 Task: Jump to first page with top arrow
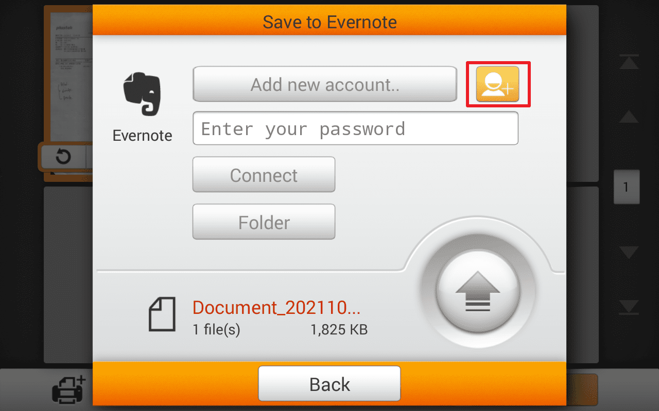point(629,62)
